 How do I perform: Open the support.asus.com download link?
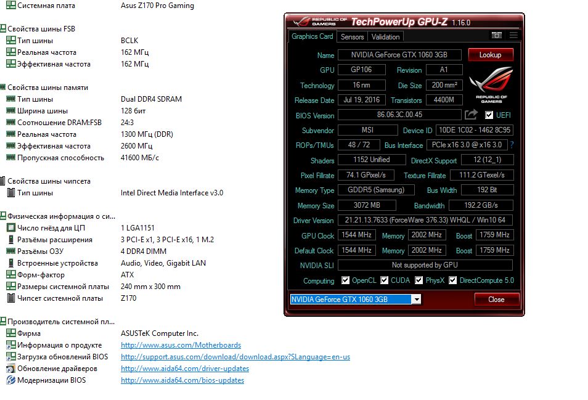coord(235,356)
